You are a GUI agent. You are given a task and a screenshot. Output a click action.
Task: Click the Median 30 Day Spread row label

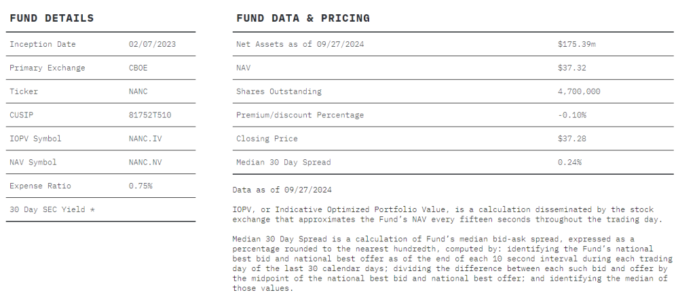[x=283, y=162]
